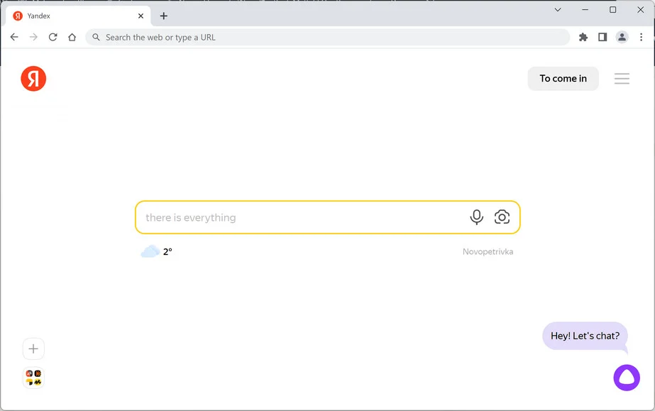Open the browser home page
Image resolution: width=655 pixels, height=411 pixels.
pyautogui.click(x=72, y=37)
